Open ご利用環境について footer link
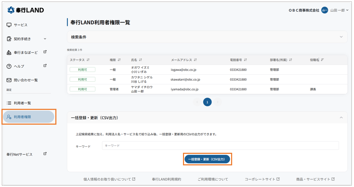The width and height of the screenshot is (354, 187). coord(213,179)
